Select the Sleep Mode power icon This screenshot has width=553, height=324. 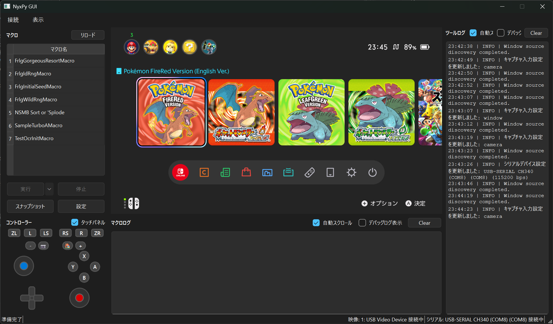tap(372, 172)
